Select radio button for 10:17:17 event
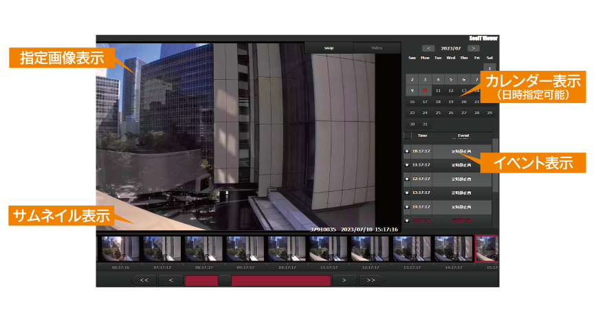596x321 pixels. (408, 151)
